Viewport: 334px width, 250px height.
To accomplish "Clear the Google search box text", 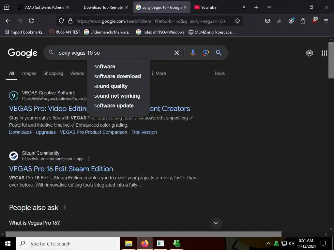I will (176, 53).
